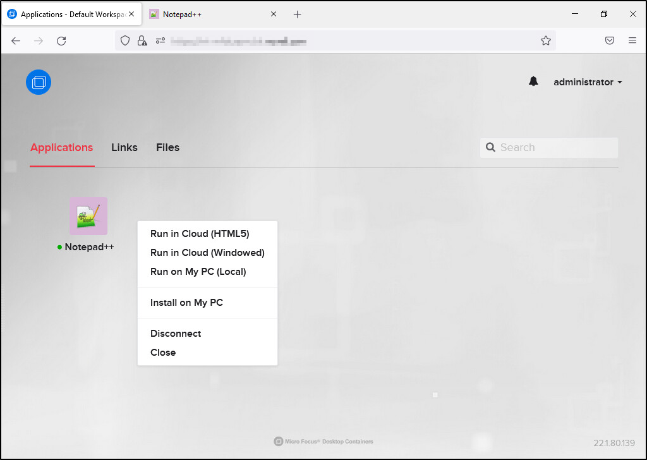Expand the administrator user dropdown
This screenshot has width=647, height=460.
click(588, 82)
